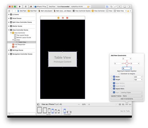This screenshot has width=148, height=128.
Task: Select the highlighted blue iPhone device
Action: click(53, 111)
